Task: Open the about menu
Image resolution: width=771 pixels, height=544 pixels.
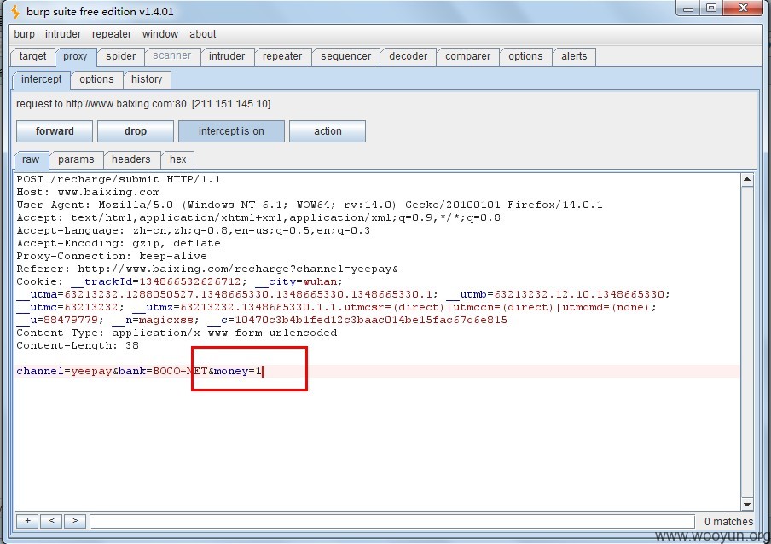Action: click(203, 34)
